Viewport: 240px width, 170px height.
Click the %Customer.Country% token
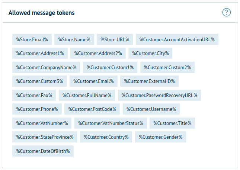106,137
